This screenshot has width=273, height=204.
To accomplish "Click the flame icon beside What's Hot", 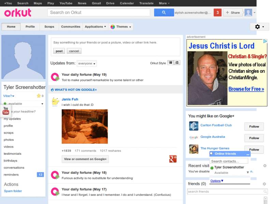I will coord(52,90).
